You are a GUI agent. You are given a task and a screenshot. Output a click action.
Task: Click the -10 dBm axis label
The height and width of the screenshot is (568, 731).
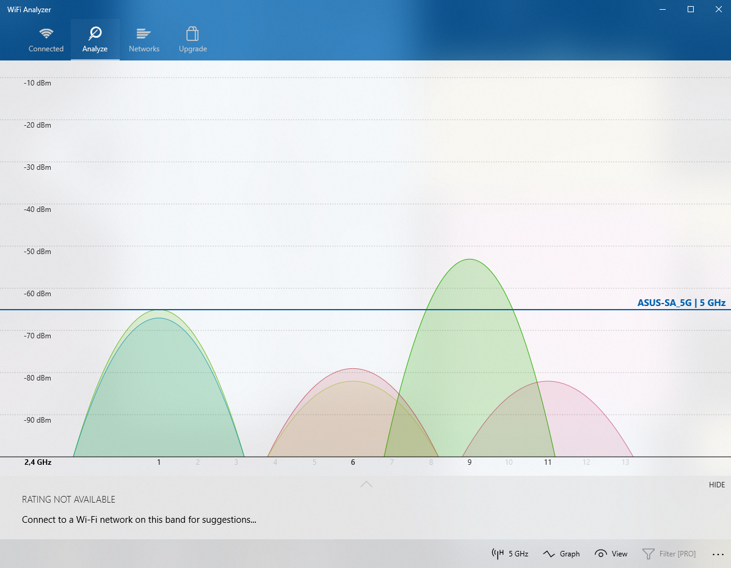pos(37,83)
